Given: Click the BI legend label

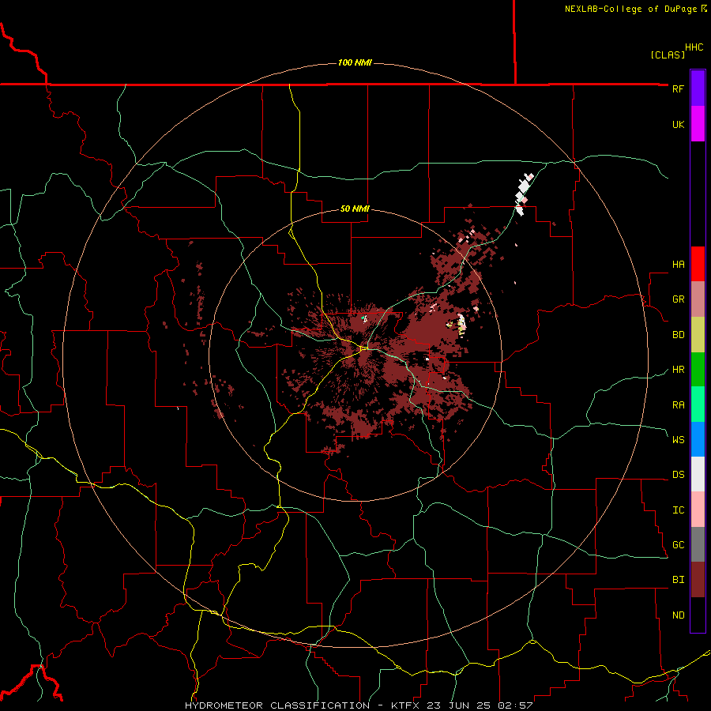Looking at the screenshot, I should click(x=678, y=580).
